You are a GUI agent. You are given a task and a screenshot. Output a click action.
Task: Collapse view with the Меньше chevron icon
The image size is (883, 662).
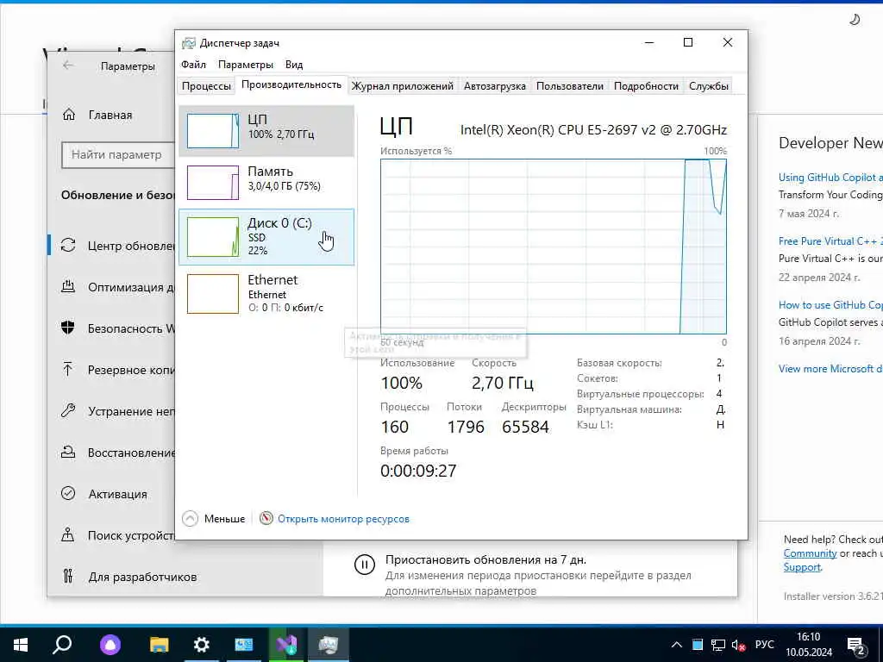click(x=191, y=518)
